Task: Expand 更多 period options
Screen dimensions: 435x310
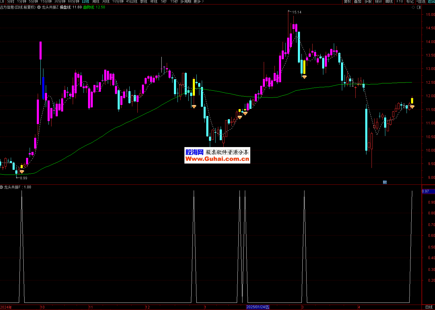Action: (x=198, y=1)
